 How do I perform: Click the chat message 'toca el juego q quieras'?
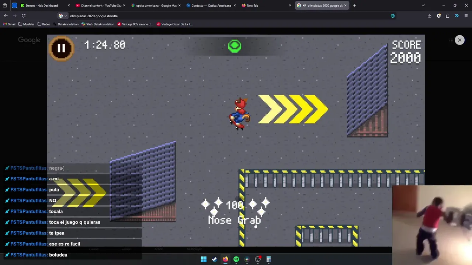[74, 222]
